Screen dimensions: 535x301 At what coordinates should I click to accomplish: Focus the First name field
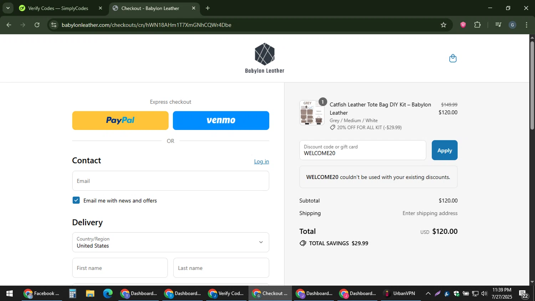(120, 268)
